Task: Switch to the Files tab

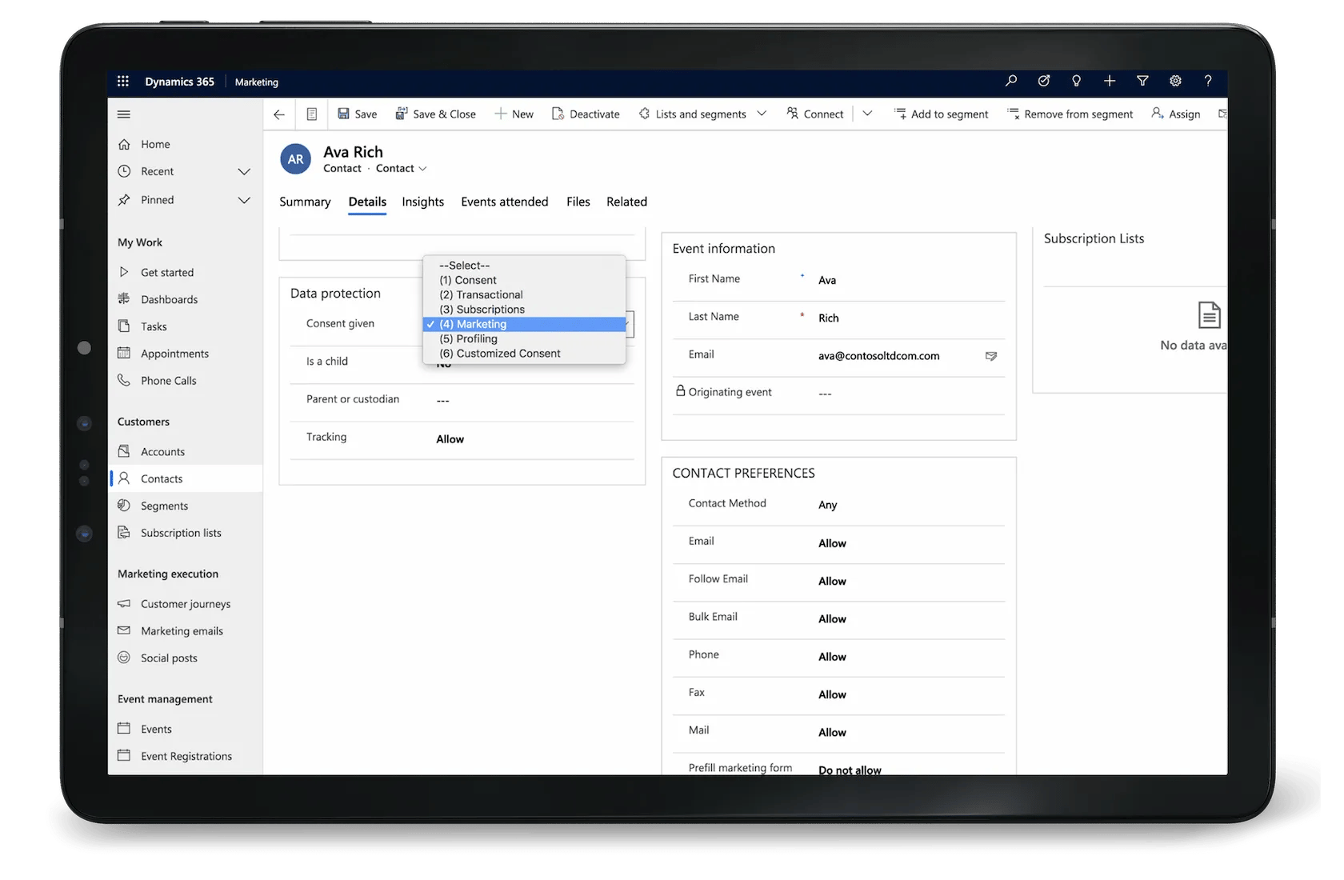Action: [x=578, y=202]
